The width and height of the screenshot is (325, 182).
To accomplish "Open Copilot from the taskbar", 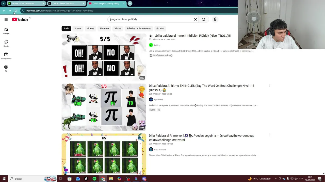I will tap(119, 179).
